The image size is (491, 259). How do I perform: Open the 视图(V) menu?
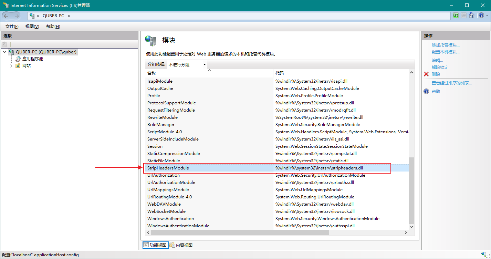point(32,27)
